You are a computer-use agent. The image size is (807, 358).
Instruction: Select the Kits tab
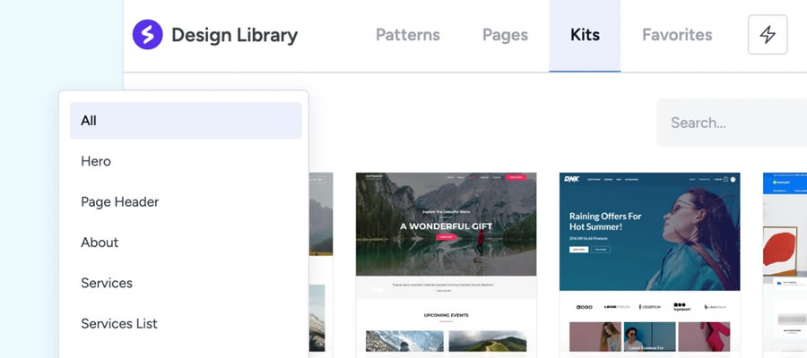coord(585,36)
